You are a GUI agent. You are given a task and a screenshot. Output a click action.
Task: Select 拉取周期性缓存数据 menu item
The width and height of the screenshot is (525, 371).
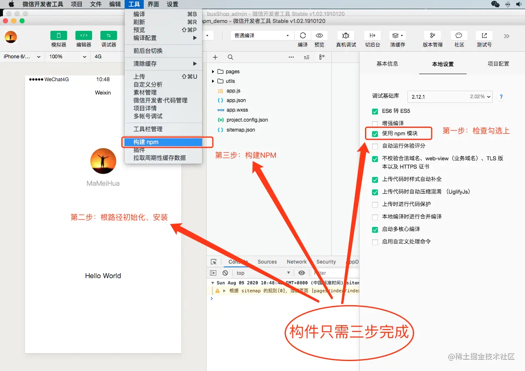(163, 158)
